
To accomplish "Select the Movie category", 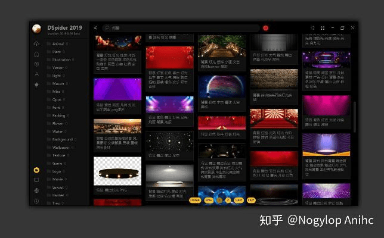I will tap(57, 179).
